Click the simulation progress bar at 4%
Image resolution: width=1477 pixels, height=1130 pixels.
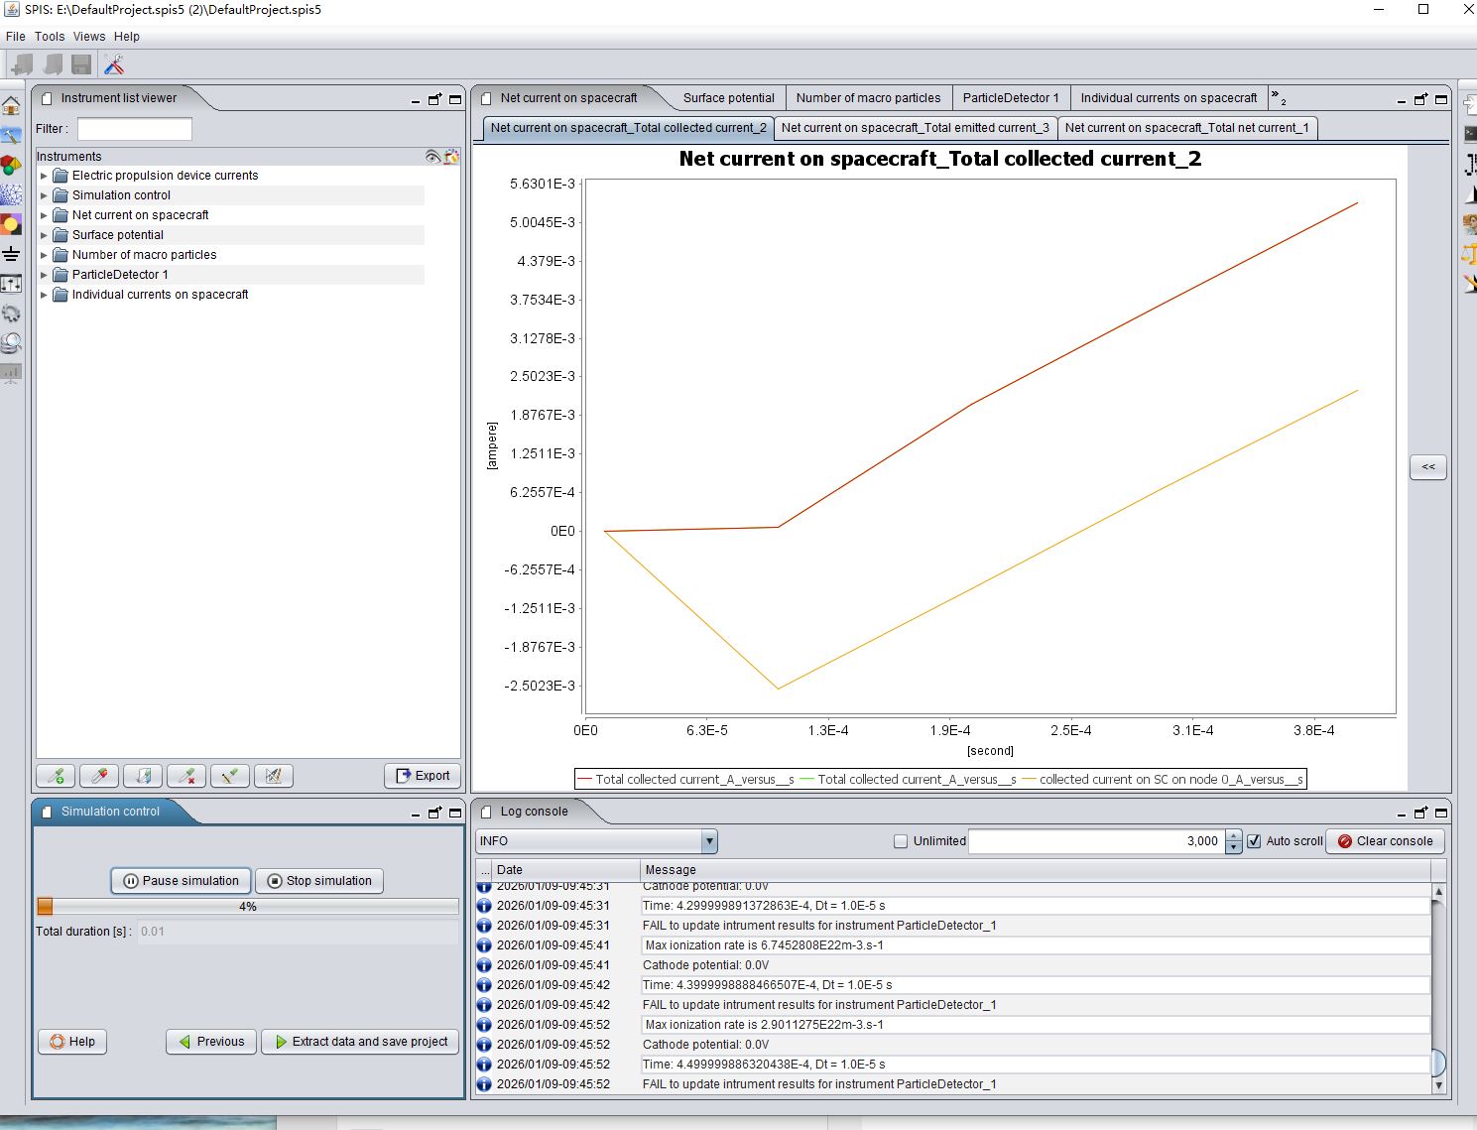[247, 906]
